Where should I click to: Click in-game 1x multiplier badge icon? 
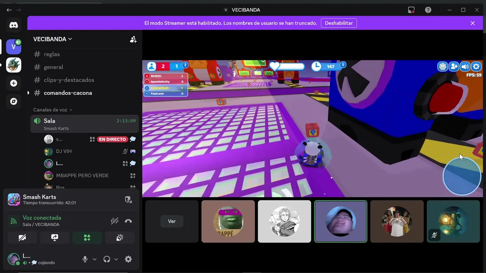[443, 67]
